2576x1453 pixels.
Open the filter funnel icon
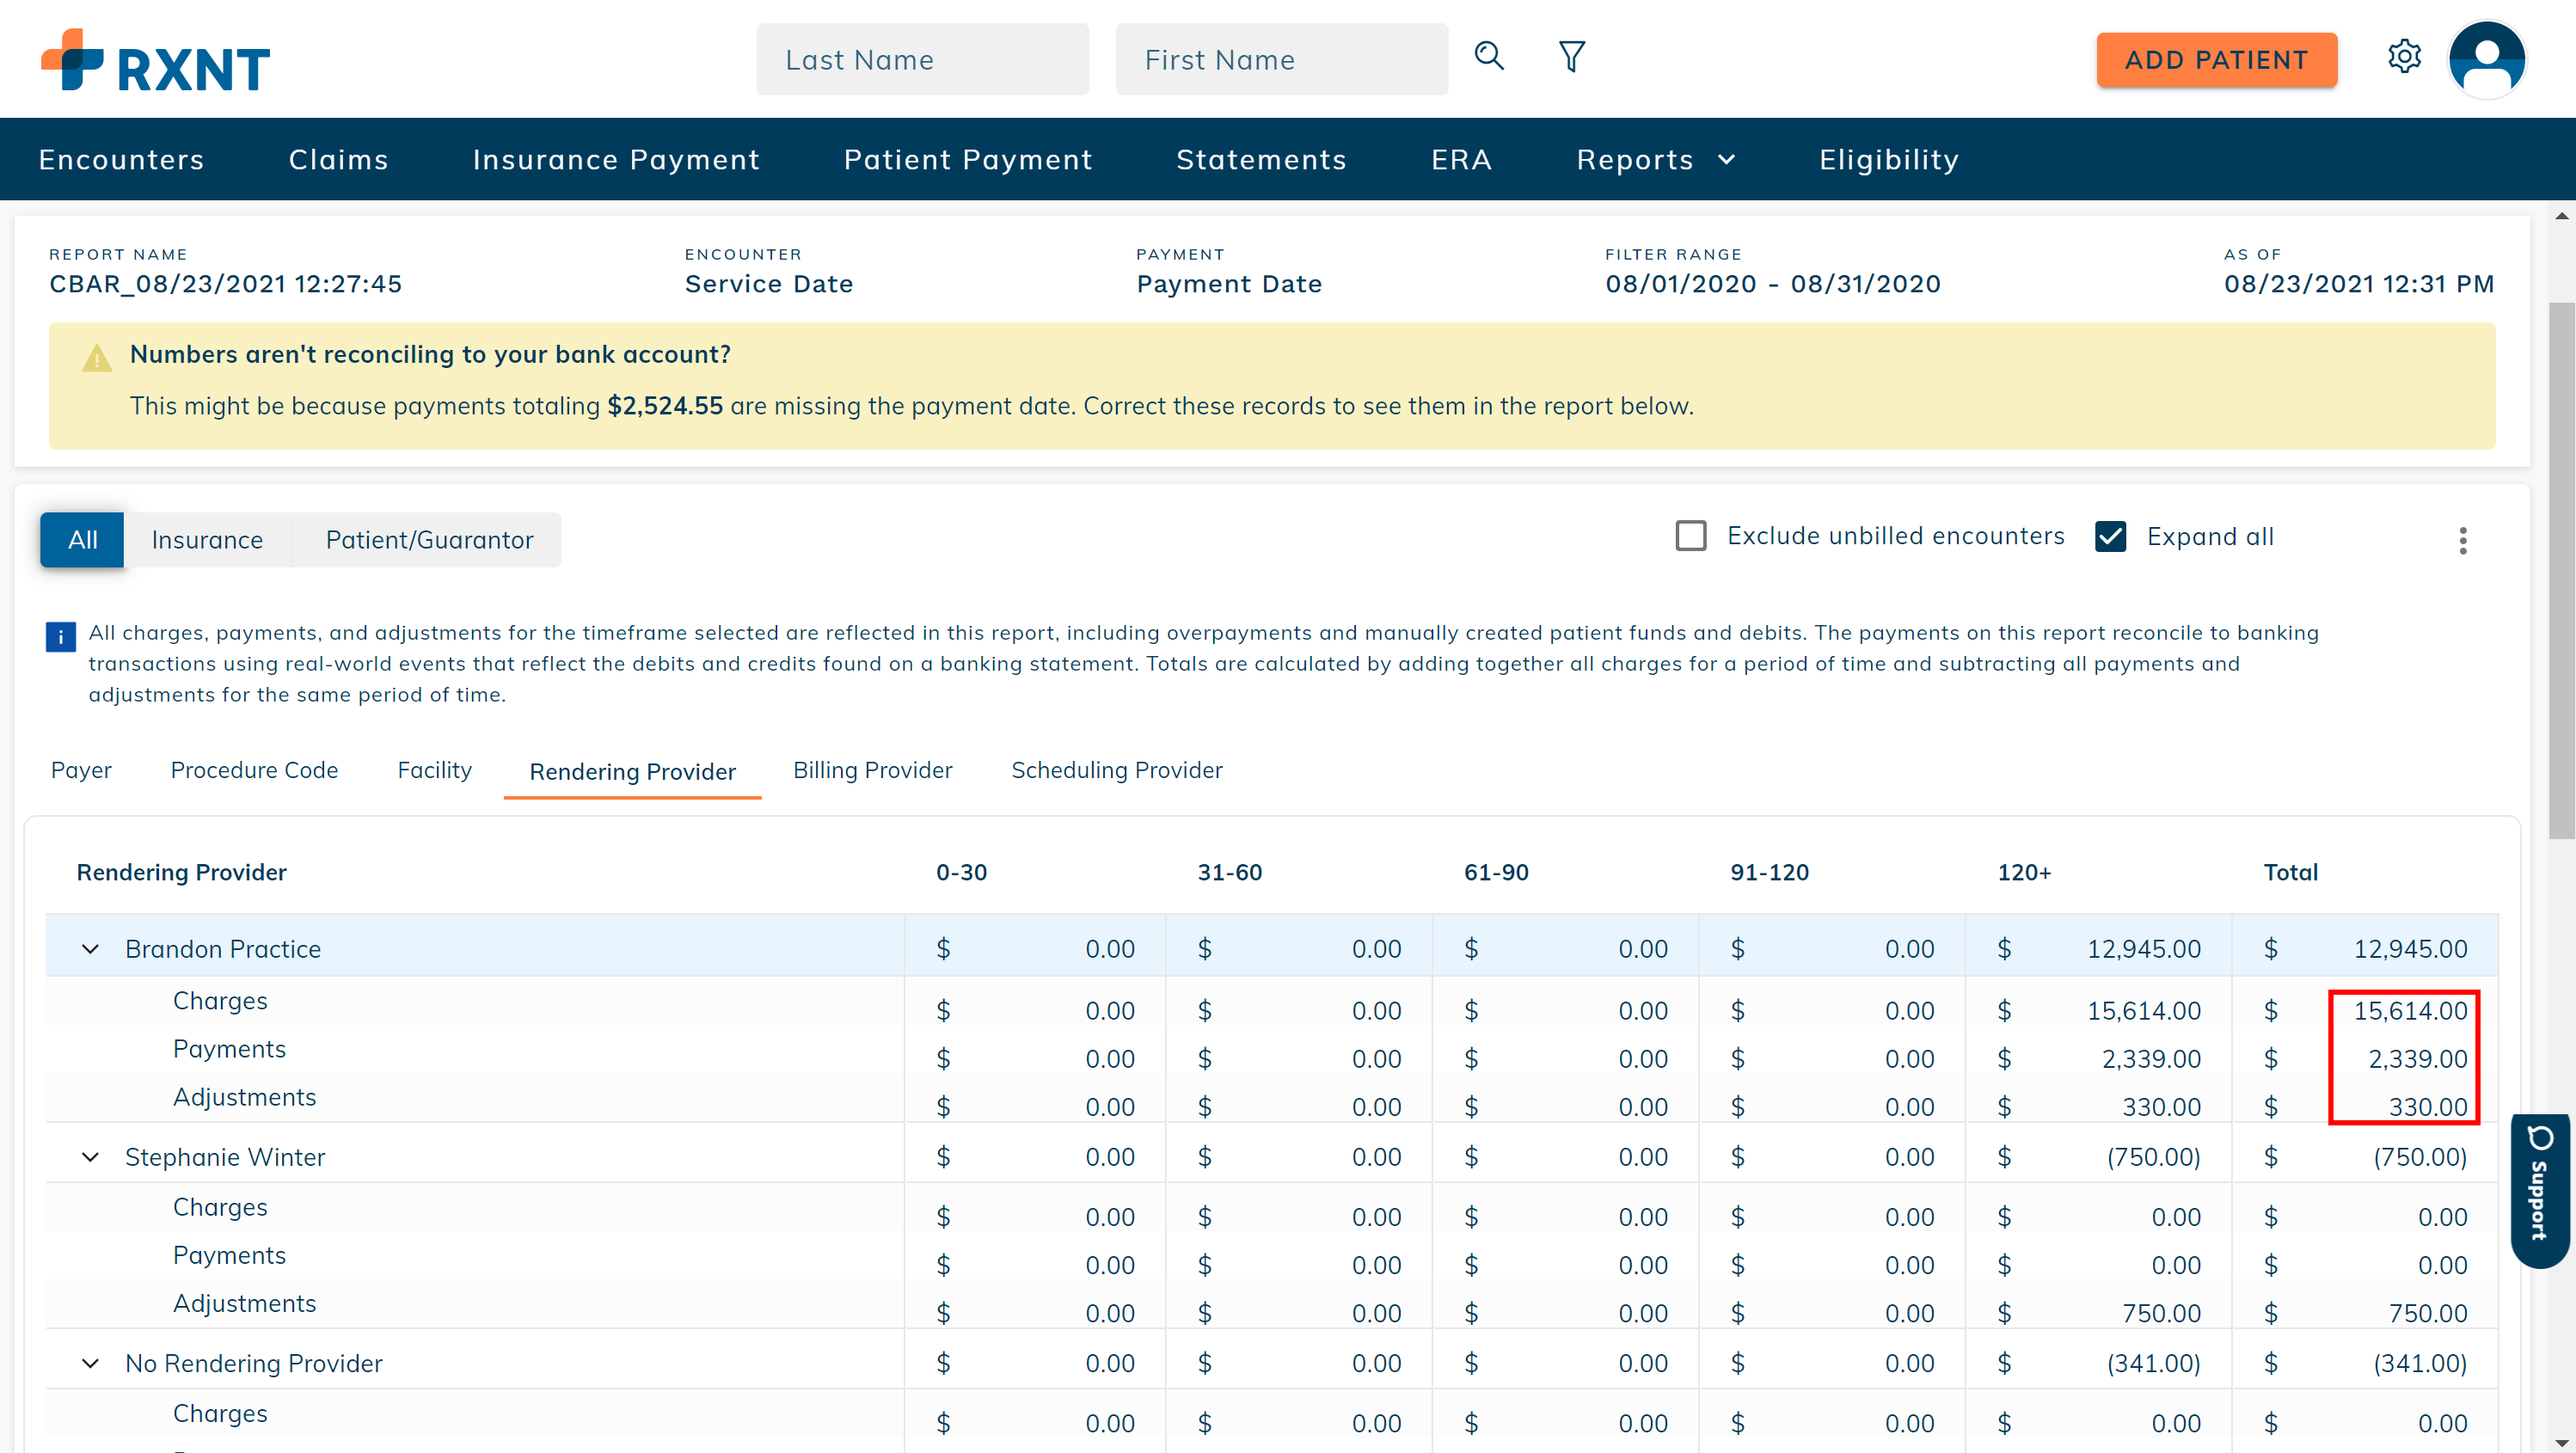[1572, 56]
